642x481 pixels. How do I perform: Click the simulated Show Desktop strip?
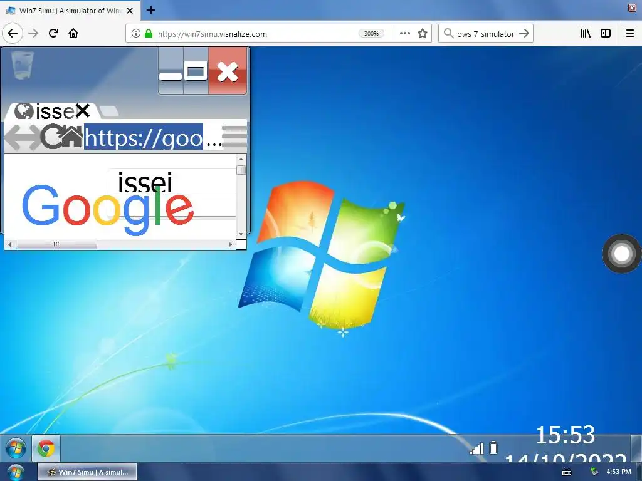(x=636, y=448)
